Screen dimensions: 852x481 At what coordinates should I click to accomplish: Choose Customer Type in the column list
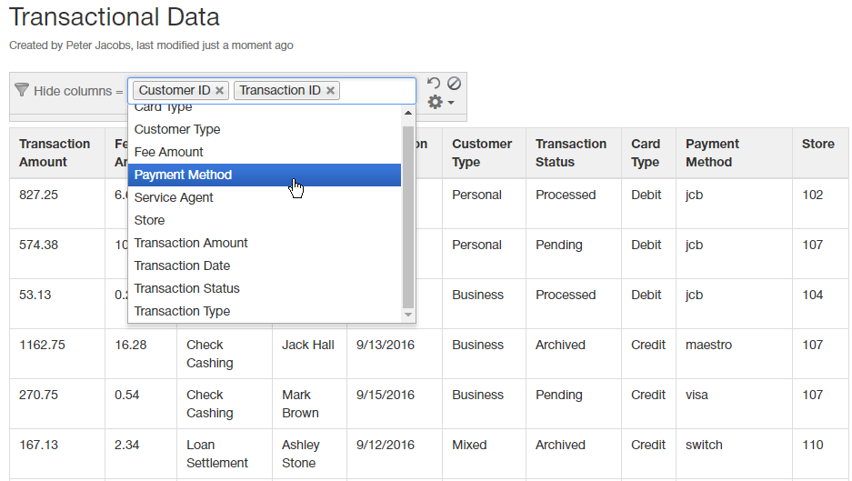coord(177,129)
